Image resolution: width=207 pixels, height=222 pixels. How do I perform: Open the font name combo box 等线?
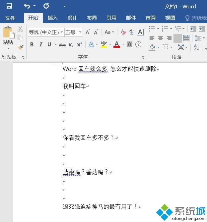coord(46,32)
